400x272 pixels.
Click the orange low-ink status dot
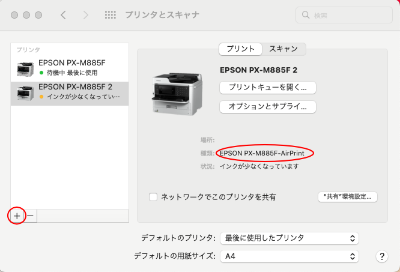click(x=41, y=97)
